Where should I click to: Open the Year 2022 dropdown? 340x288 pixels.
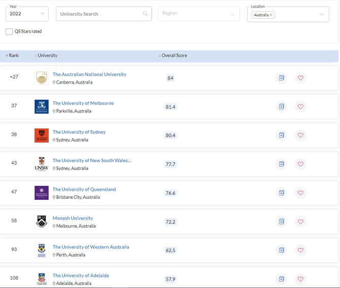coord(27,14)
